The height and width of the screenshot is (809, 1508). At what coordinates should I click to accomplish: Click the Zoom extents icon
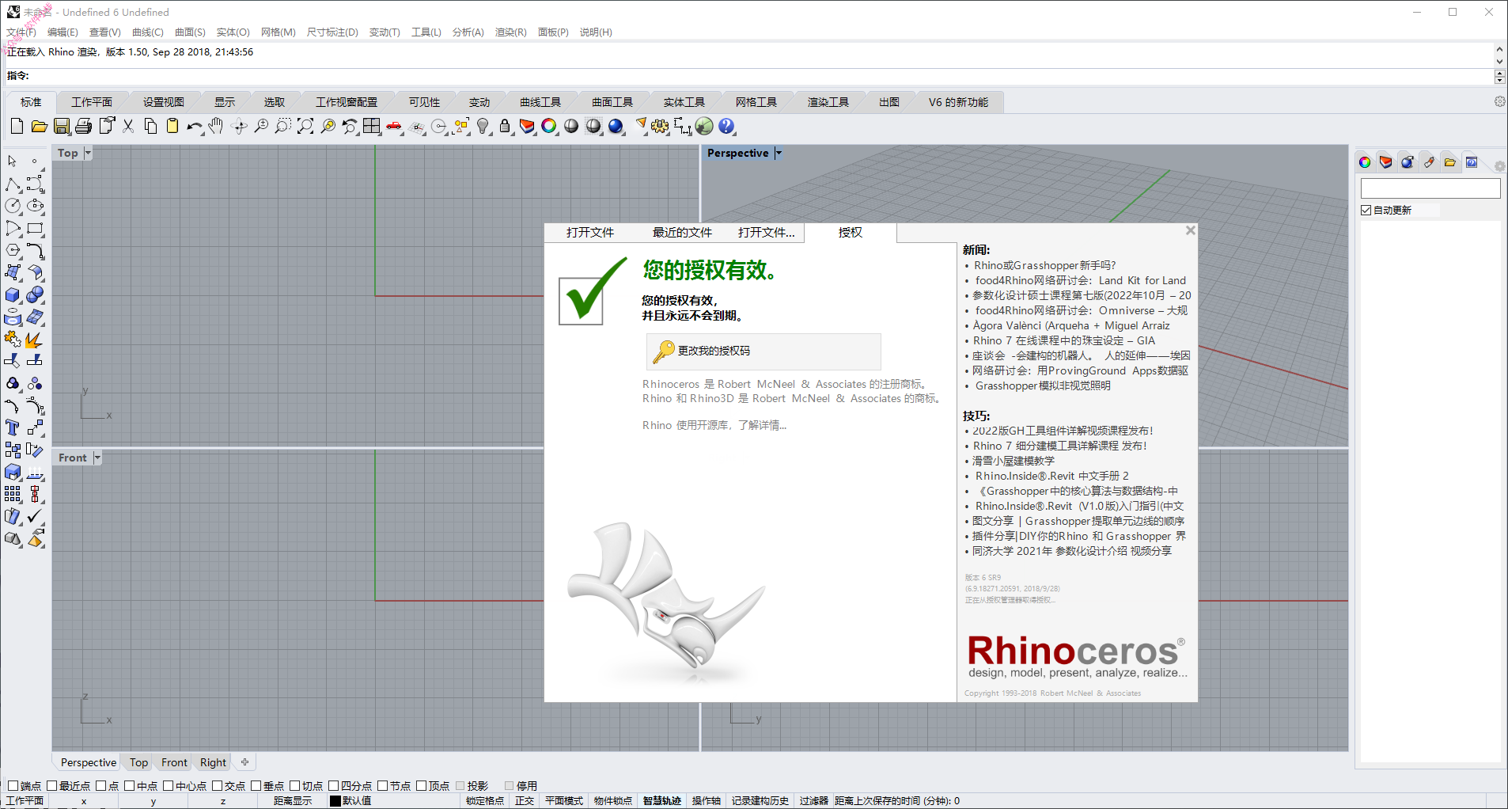tap(305, 126)
